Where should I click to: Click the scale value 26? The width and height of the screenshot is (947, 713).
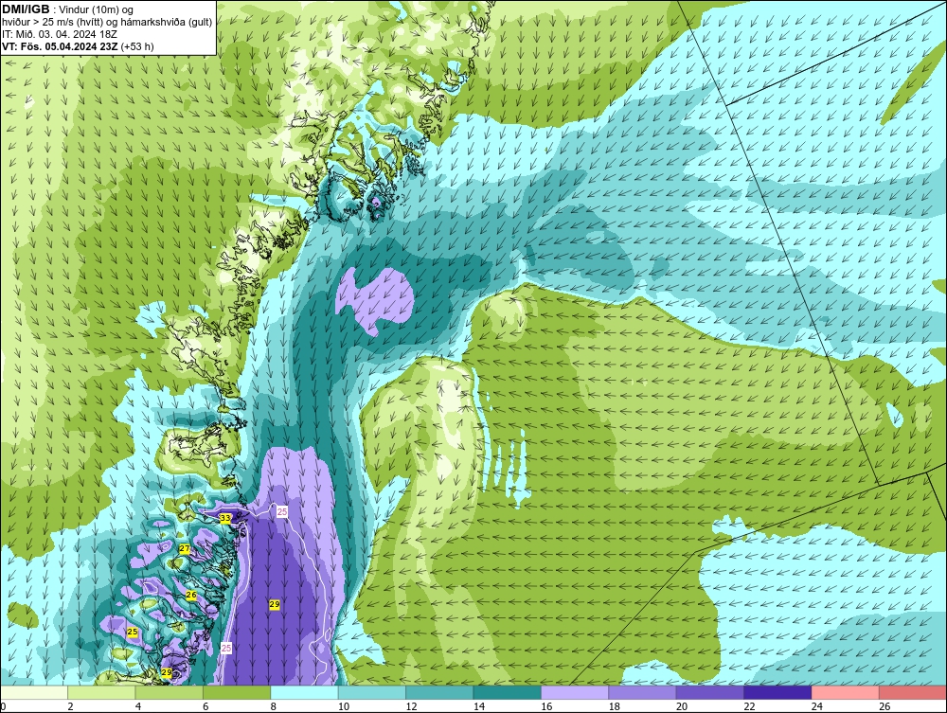(884, 706)
